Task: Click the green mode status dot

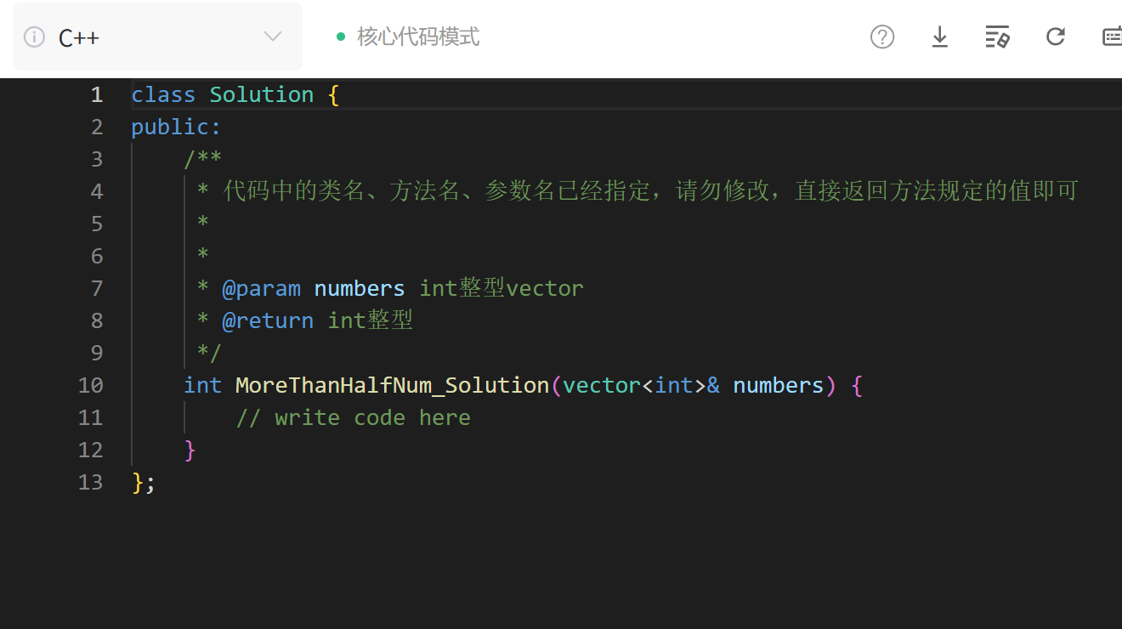Action: pyautogui.click(x=341, y=37)
